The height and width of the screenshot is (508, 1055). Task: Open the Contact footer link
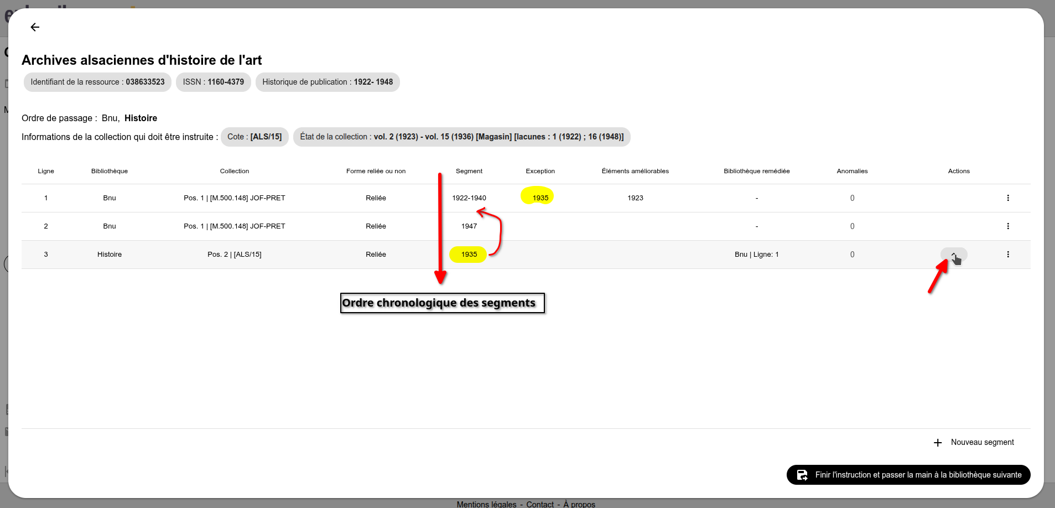tap(540, 504)
